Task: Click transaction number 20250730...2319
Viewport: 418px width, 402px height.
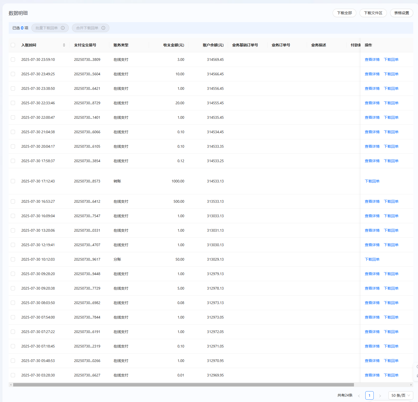Action: pos(87,346)
